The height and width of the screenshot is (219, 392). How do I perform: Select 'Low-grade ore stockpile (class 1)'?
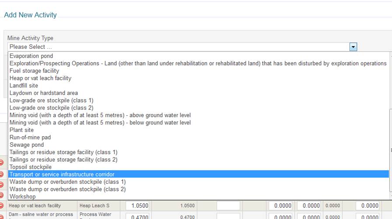pyautogui.click(x=52, y=101)
